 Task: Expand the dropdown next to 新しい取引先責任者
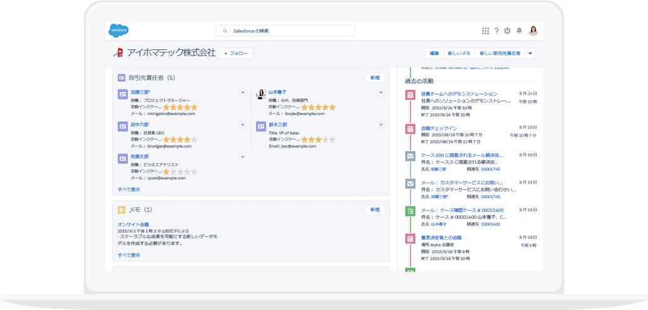[530, 54]
